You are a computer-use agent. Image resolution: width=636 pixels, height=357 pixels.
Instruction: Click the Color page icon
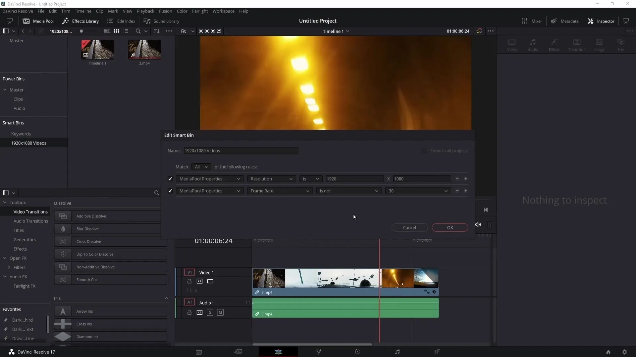click(358, 352)
